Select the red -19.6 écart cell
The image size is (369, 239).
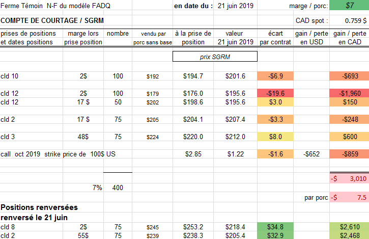pyautogui.click(x=275, y=93)
